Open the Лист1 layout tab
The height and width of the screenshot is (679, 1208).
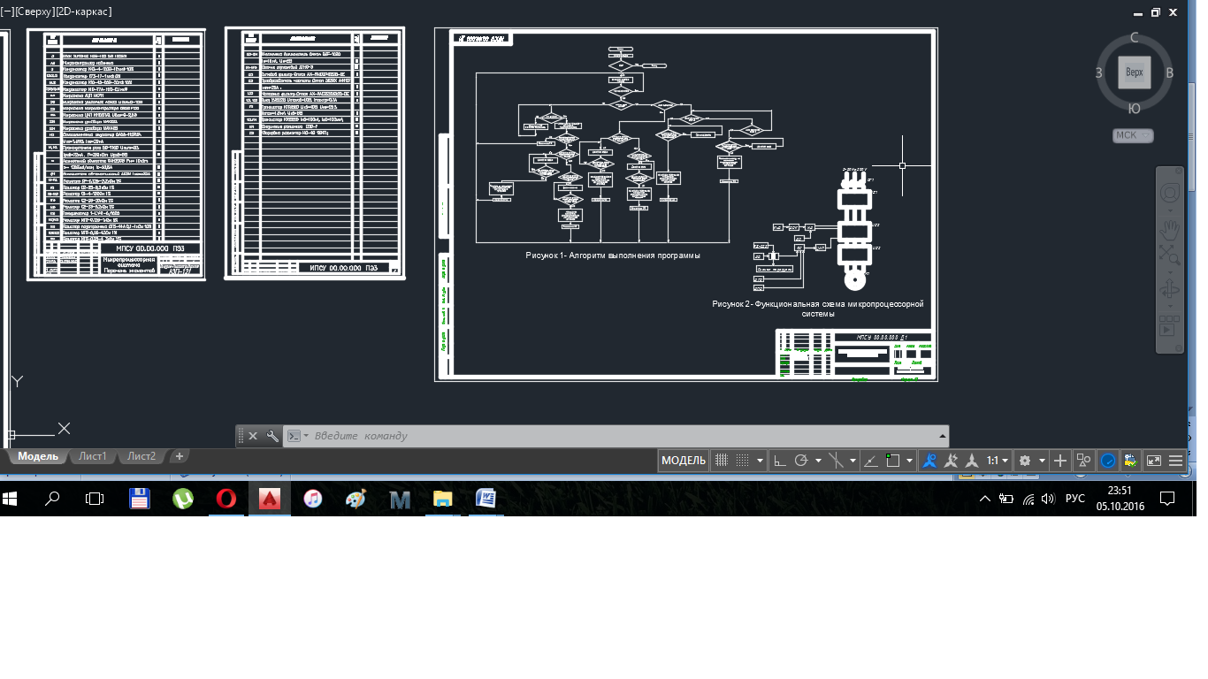(x=92, y=456)
